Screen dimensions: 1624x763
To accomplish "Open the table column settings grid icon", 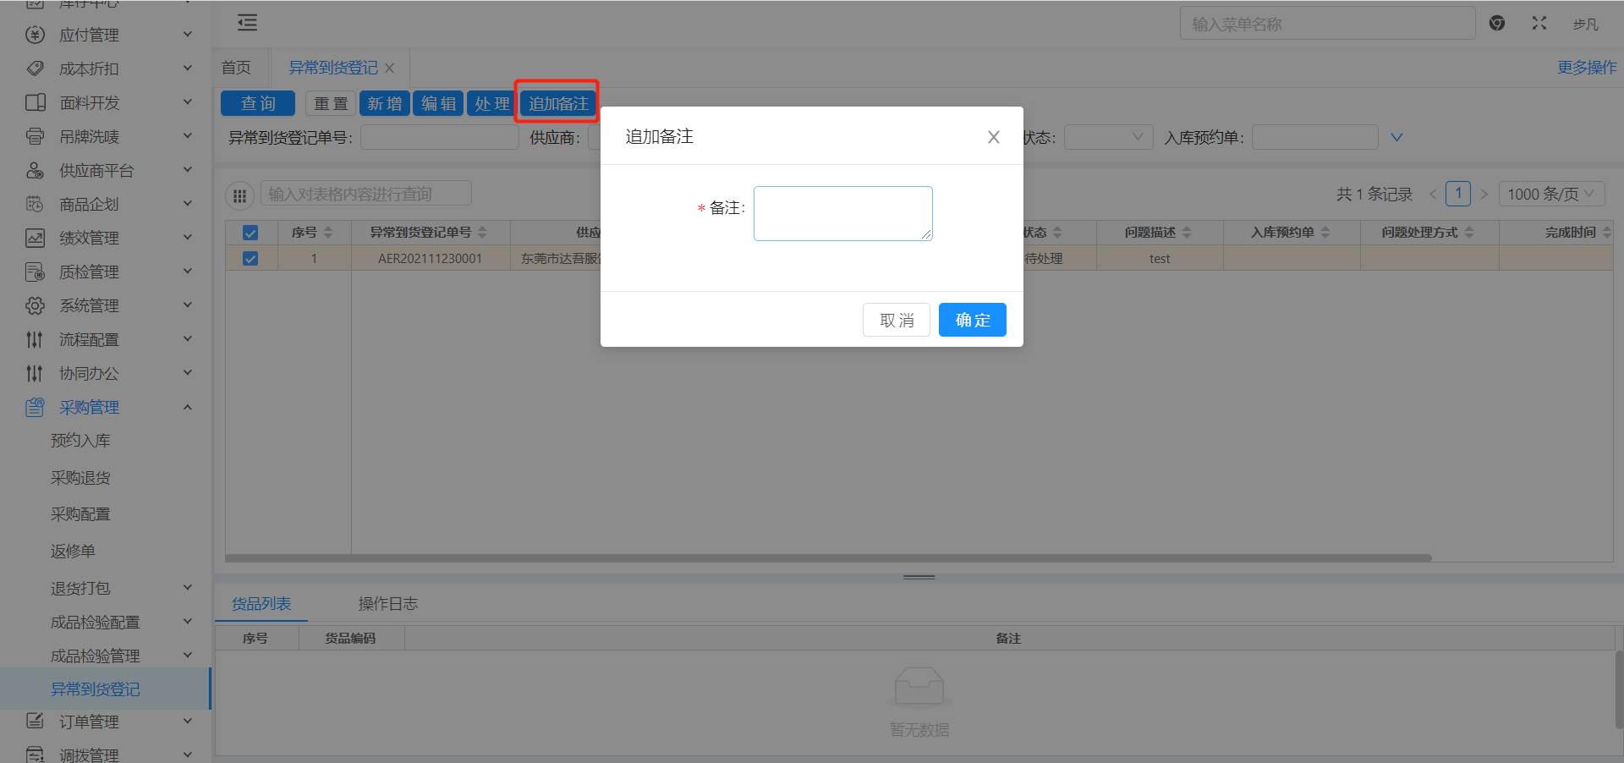I will [x=240, y=195].
